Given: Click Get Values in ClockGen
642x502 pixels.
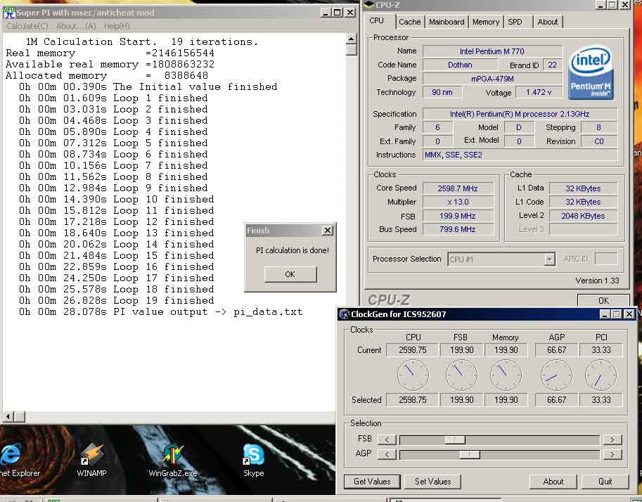Looking at the screenshot, I should tap(372, 482).
